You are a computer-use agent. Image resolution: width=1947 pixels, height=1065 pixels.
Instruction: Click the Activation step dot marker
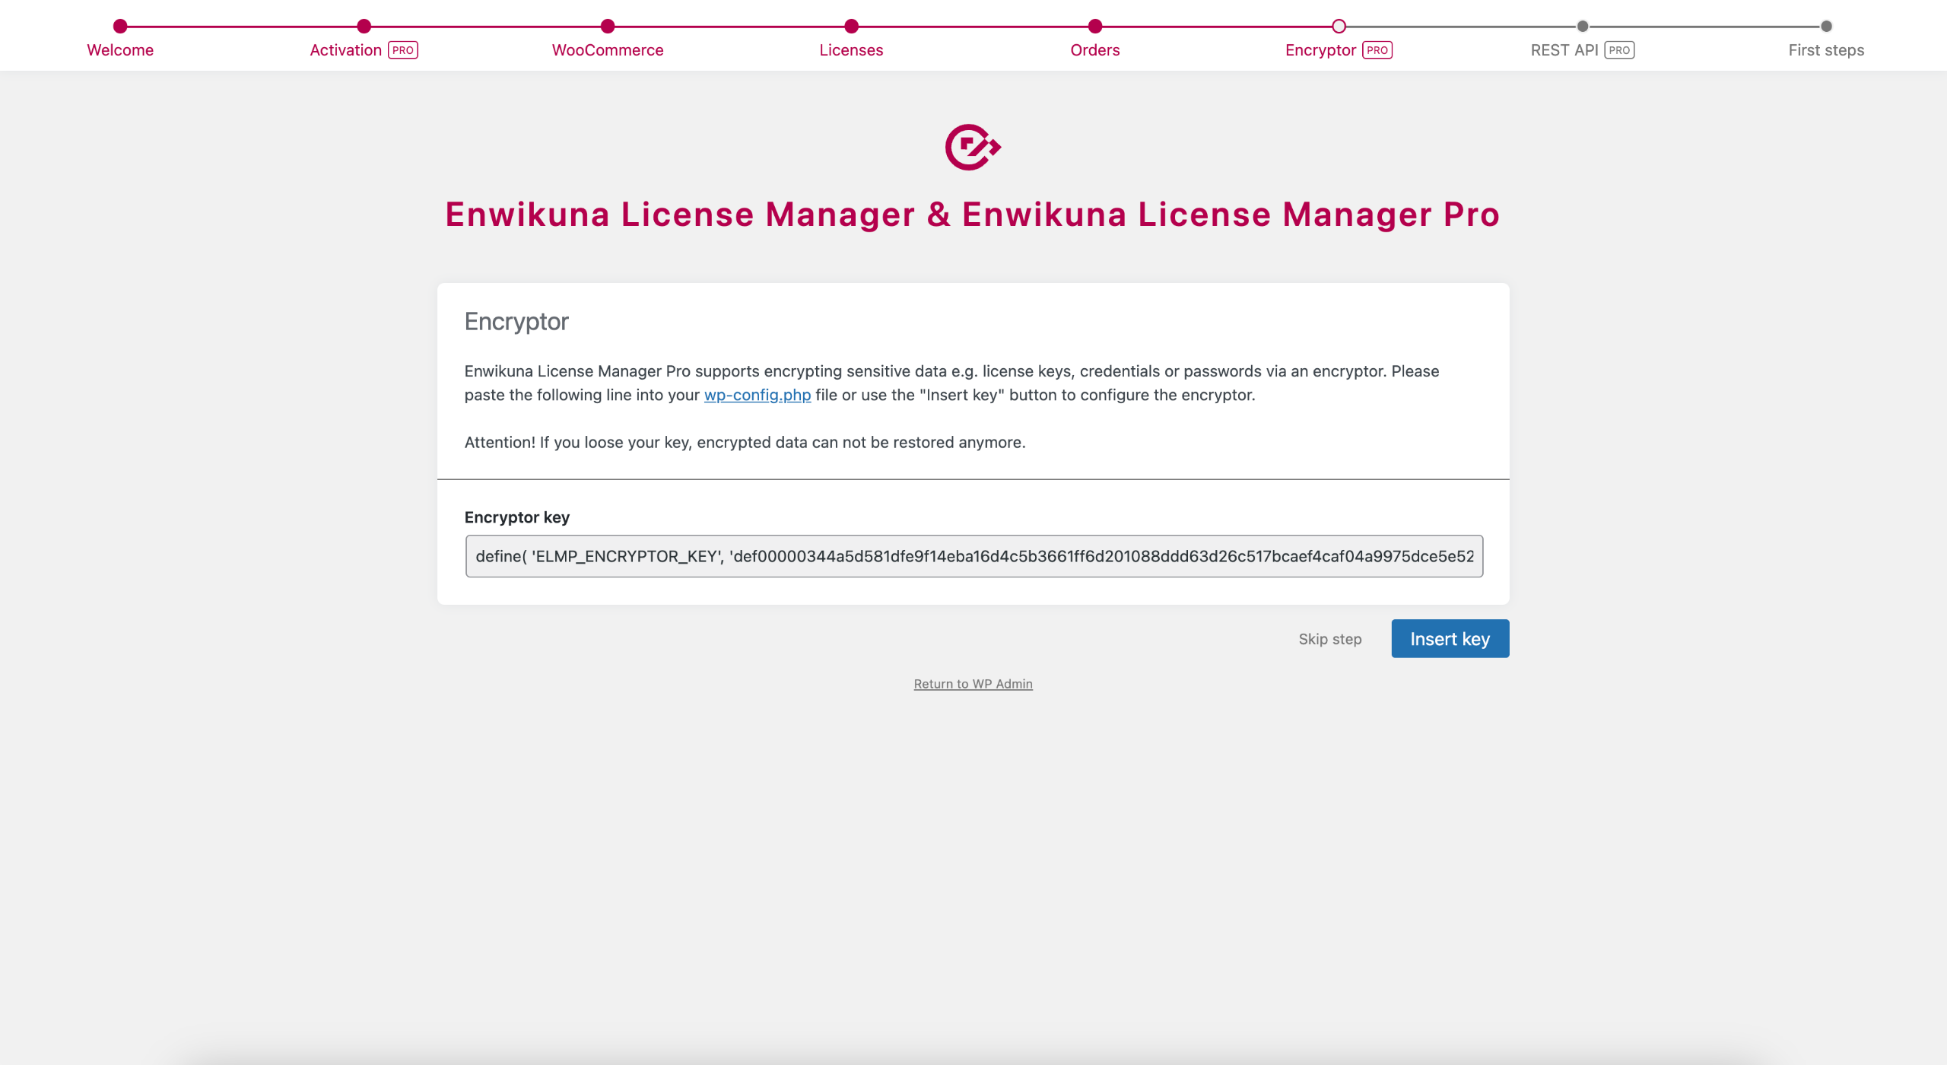click(364, 27)
